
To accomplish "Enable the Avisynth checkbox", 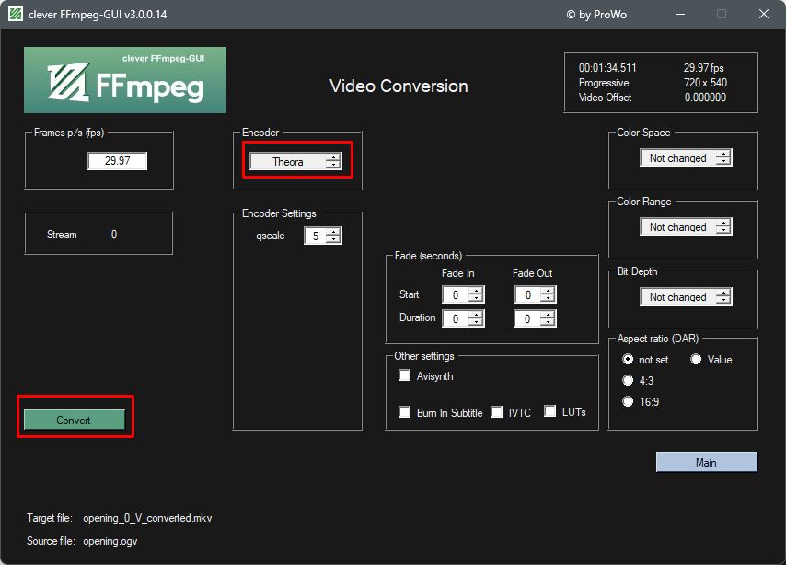I will [405, 375].
